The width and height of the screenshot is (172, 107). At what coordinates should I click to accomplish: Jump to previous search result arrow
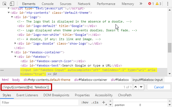pos(136,87)
